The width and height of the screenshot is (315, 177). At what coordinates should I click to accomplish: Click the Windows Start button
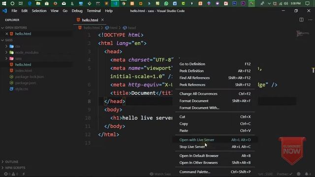4,3
